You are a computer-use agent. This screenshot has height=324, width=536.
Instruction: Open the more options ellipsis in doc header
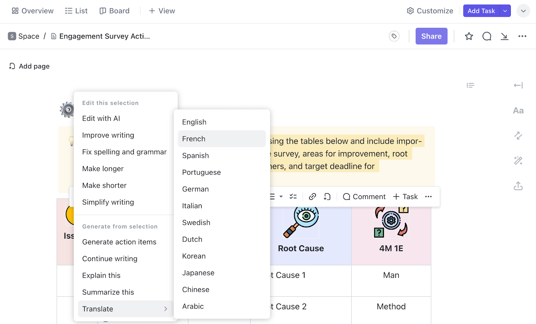522,36
